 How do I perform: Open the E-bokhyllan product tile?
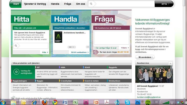[71, 85]
